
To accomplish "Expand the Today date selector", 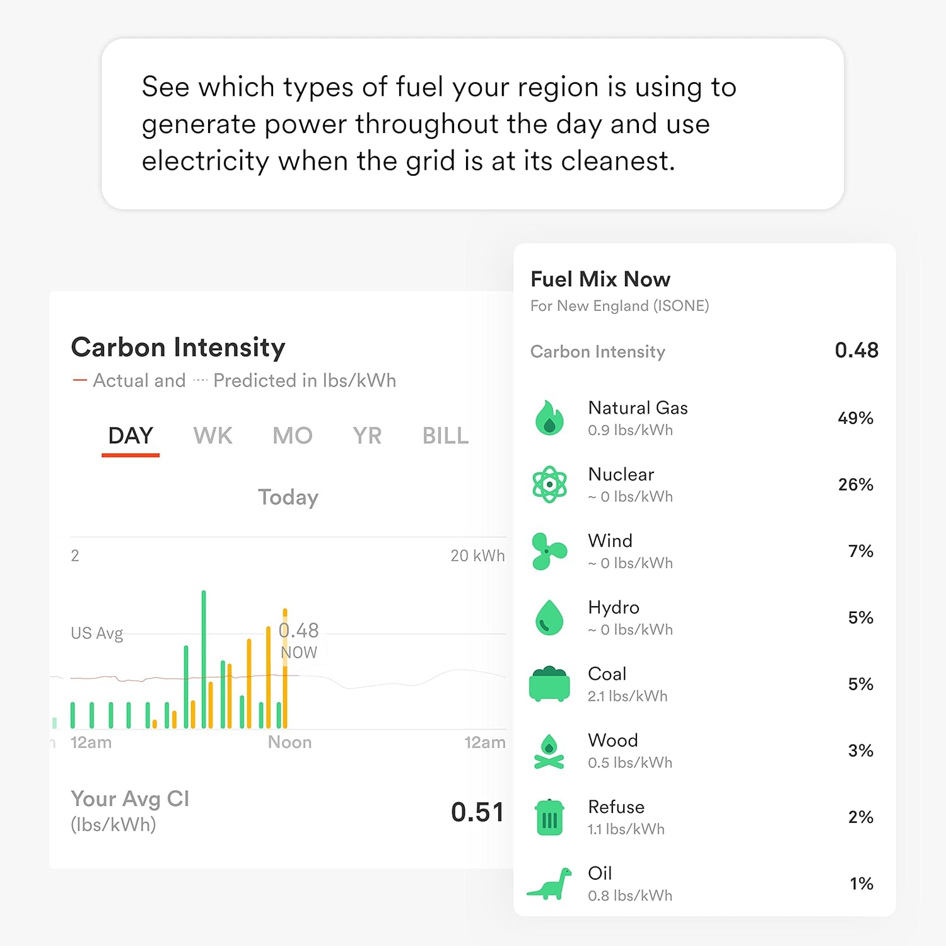I will (288, 497).
